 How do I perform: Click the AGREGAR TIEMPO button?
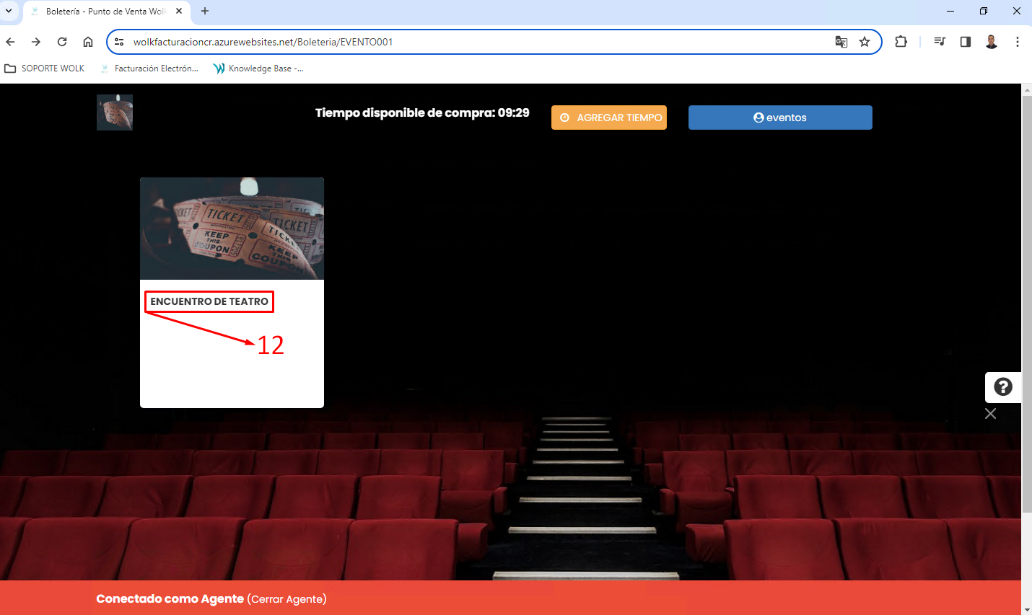(x=609, y=118)
